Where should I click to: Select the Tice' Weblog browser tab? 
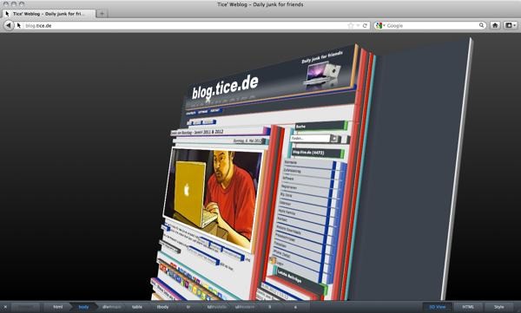click(x=49, y=14)
